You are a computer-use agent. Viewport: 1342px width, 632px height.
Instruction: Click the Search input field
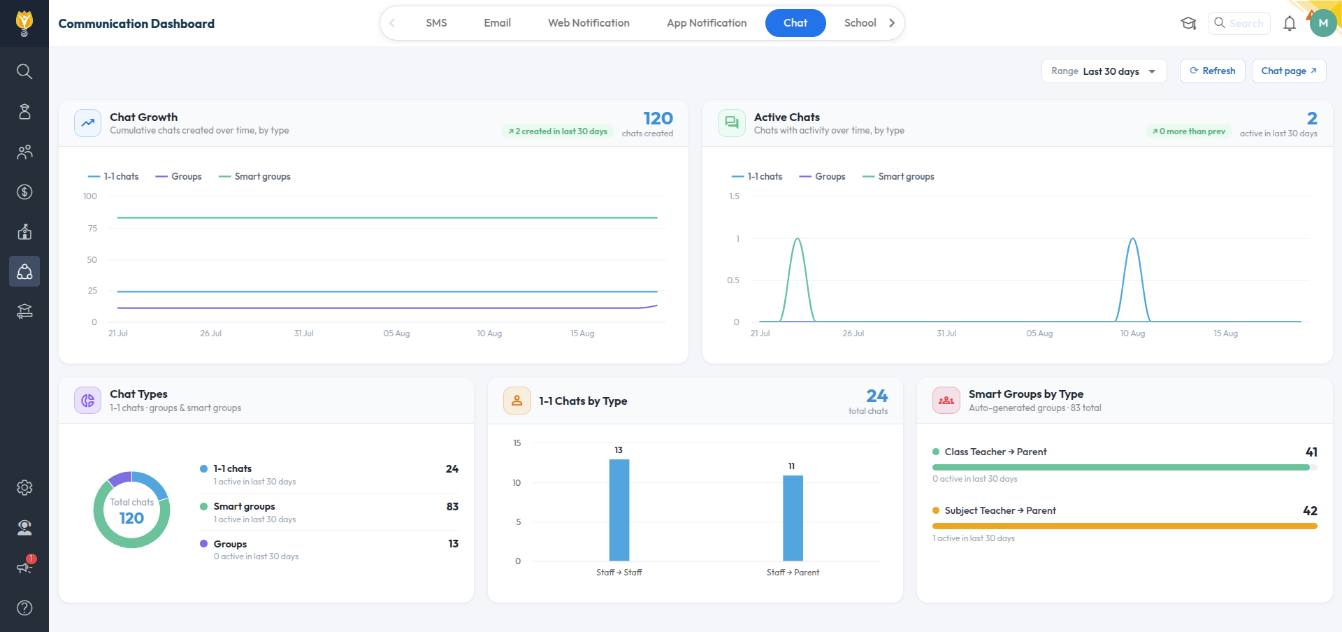click(1239, 23)
